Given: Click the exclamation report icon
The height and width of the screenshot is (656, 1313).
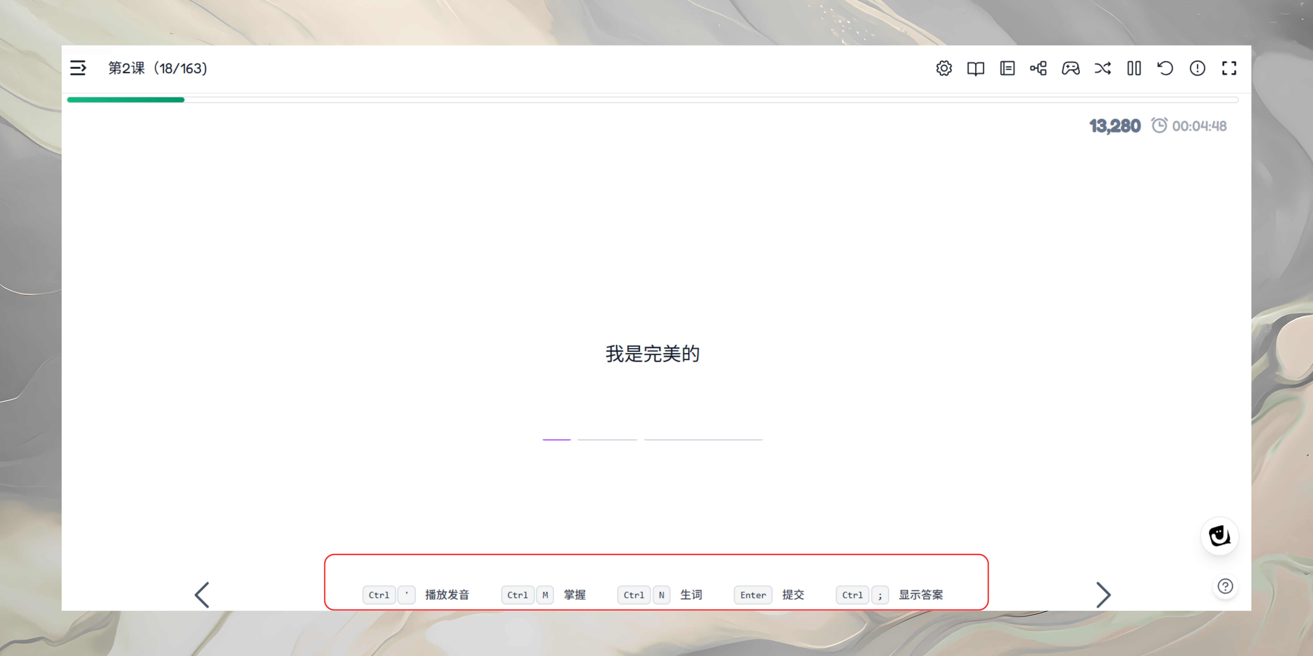Looking at the screenshot, I should tap(1197, 68).
